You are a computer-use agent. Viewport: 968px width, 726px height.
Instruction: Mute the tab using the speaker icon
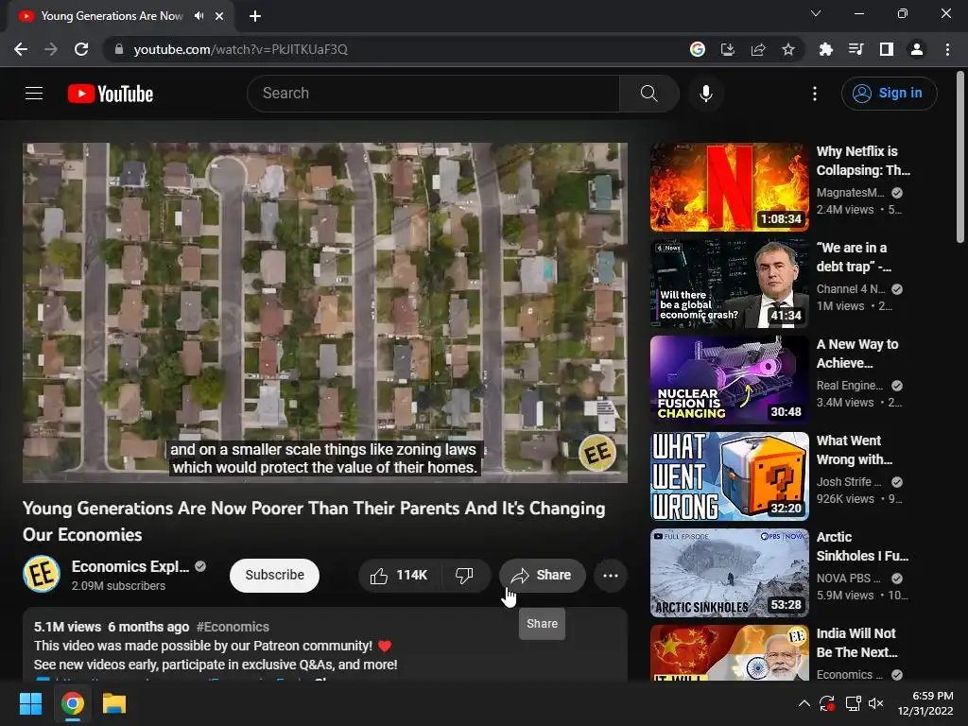tap(199, 16)
